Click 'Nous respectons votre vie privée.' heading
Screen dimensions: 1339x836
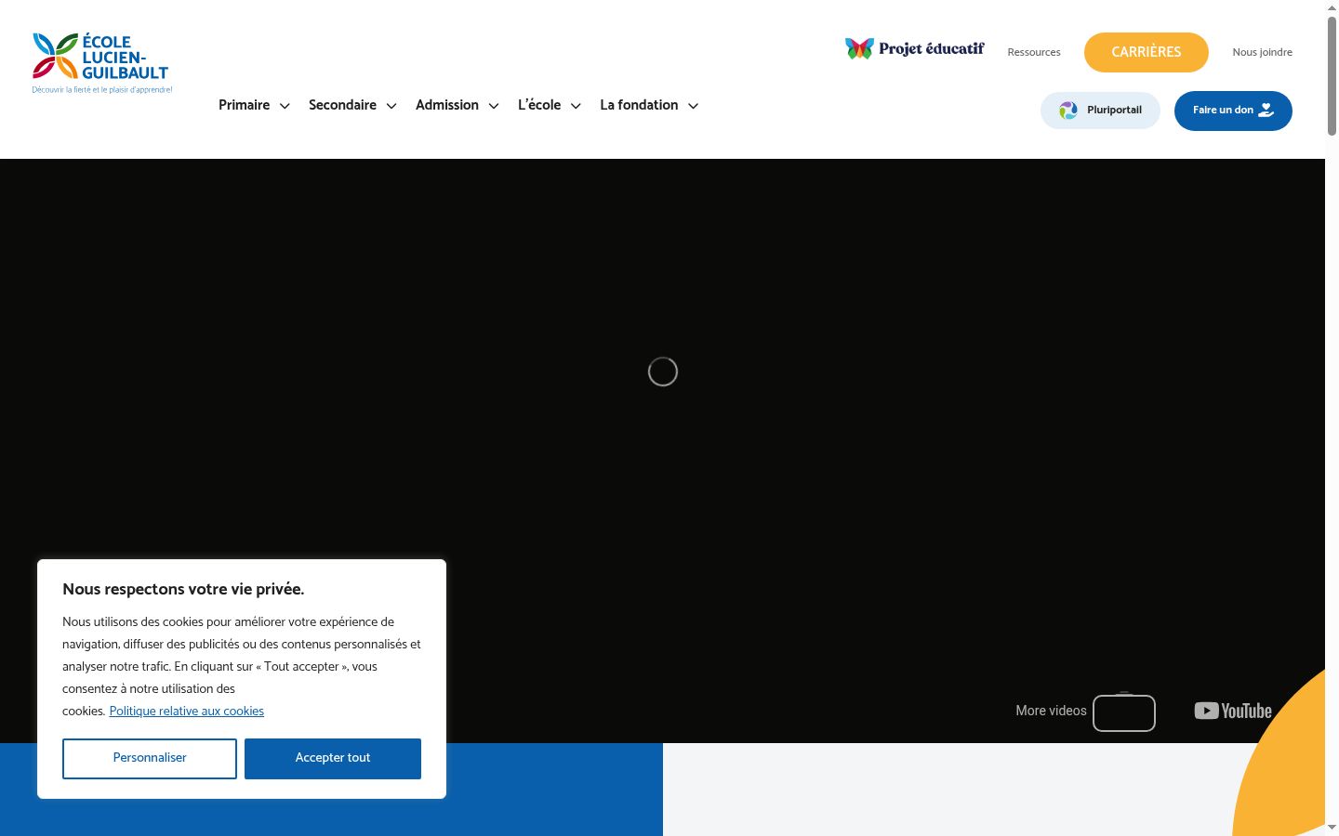(183, 589)
